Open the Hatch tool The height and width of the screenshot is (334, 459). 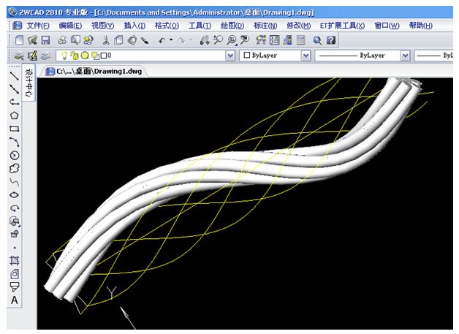pos(14,260)
